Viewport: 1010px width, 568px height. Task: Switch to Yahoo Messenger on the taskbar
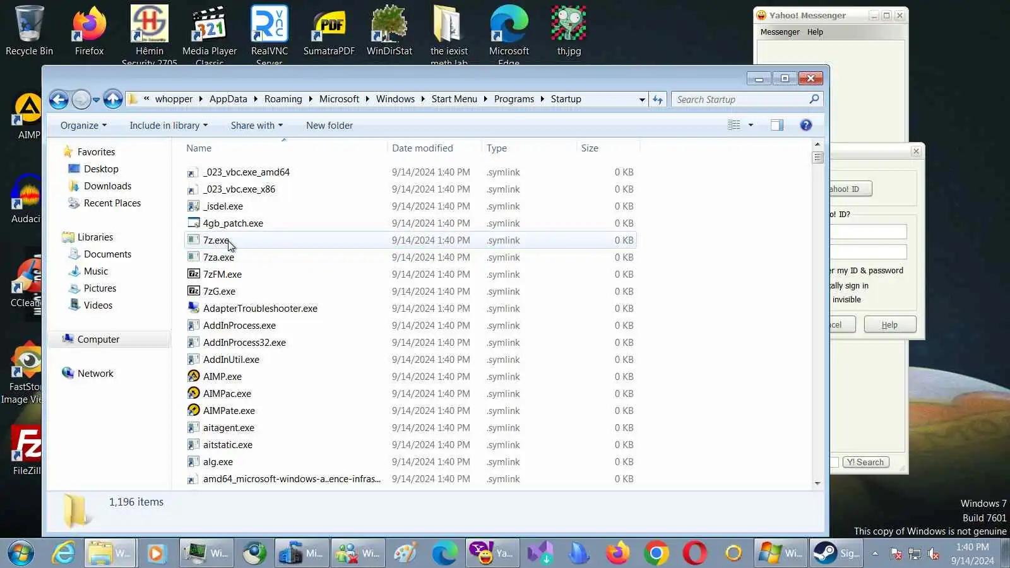[x=492, y=553]
